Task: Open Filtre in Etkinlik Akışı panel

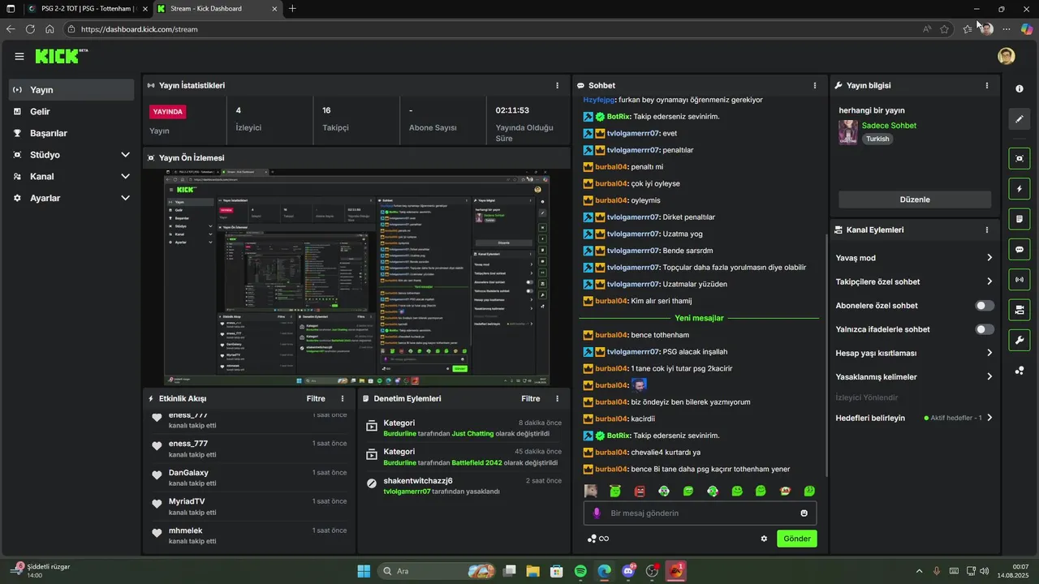Action: click(x=316, y=398)
